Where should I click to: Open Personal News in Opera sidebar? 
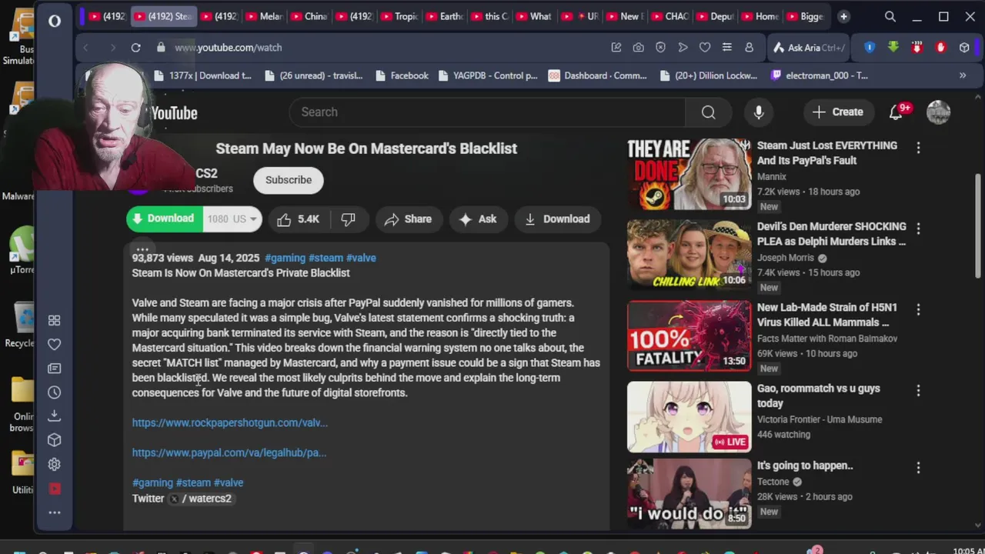[54, 369]
